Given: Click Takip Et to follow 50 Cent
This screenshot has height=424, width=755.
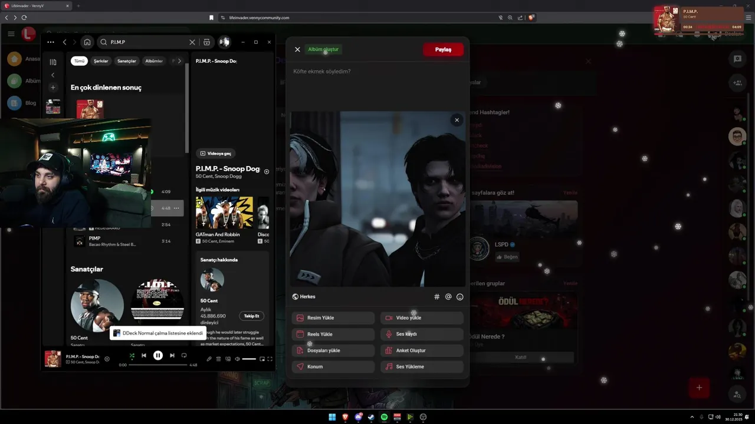Looking at the screenshot, I should 251,316.
